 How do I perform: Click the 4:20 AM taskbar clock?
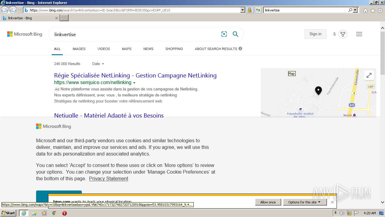point(370,213)
